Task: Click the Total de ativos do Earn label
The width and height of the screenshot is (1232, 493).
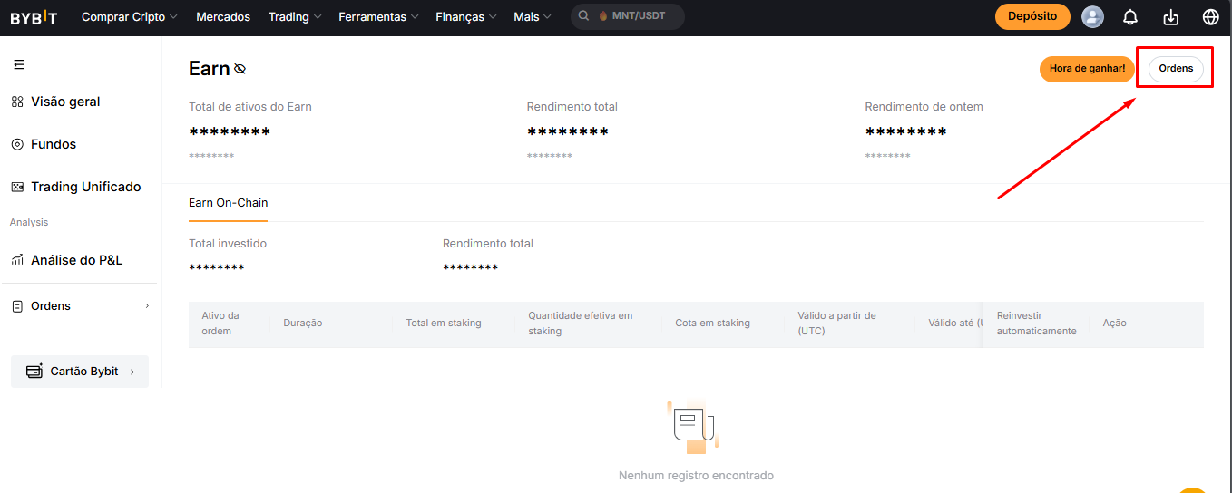Action: [250, 107]
